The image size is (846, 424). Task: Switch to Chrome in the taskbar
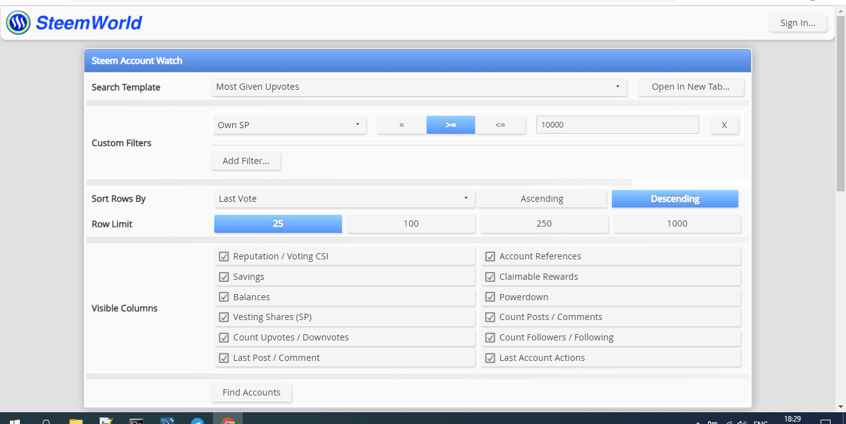[229, 421]
